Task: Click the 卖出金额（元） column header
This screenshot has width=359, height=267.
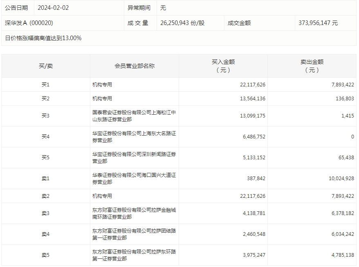Action: (312, 66)
